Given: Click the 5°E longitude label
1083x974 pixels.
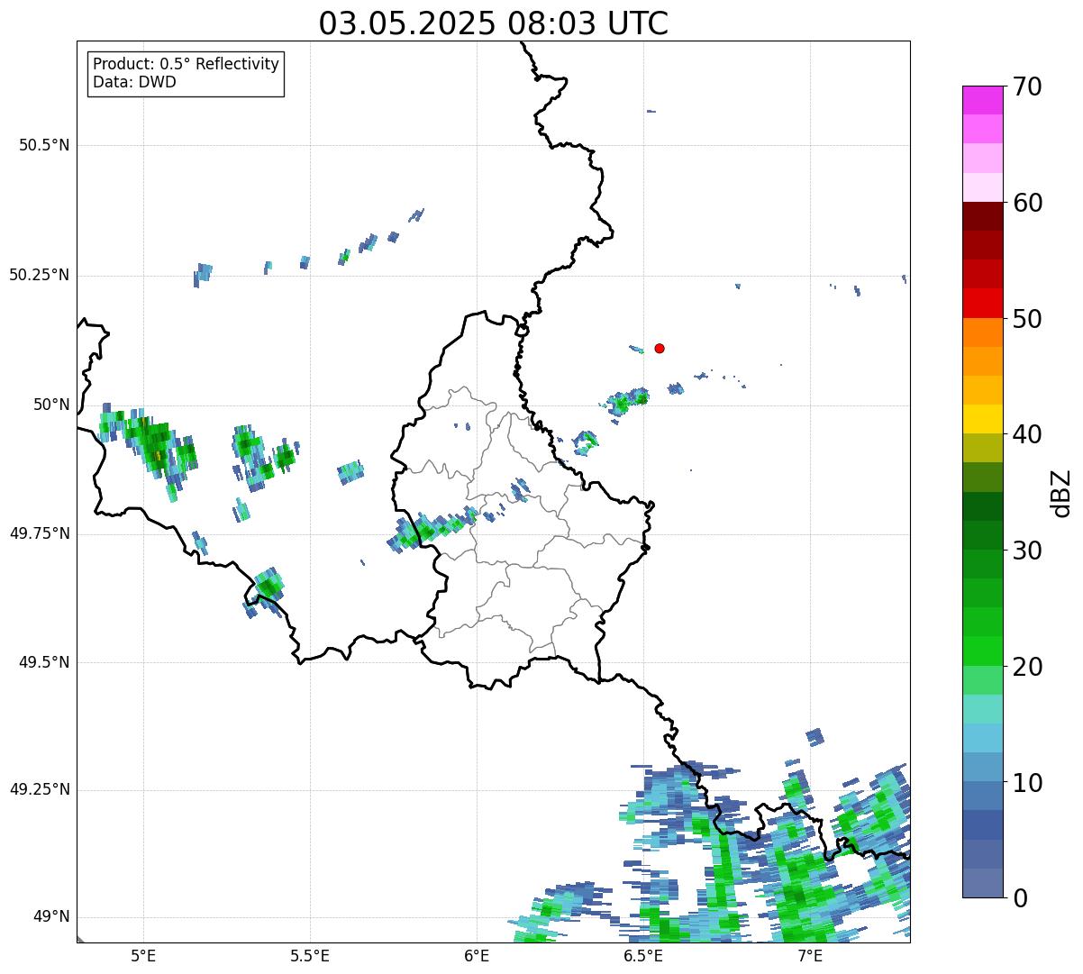Looking at the screenshot, I should [x=143, y=956].
